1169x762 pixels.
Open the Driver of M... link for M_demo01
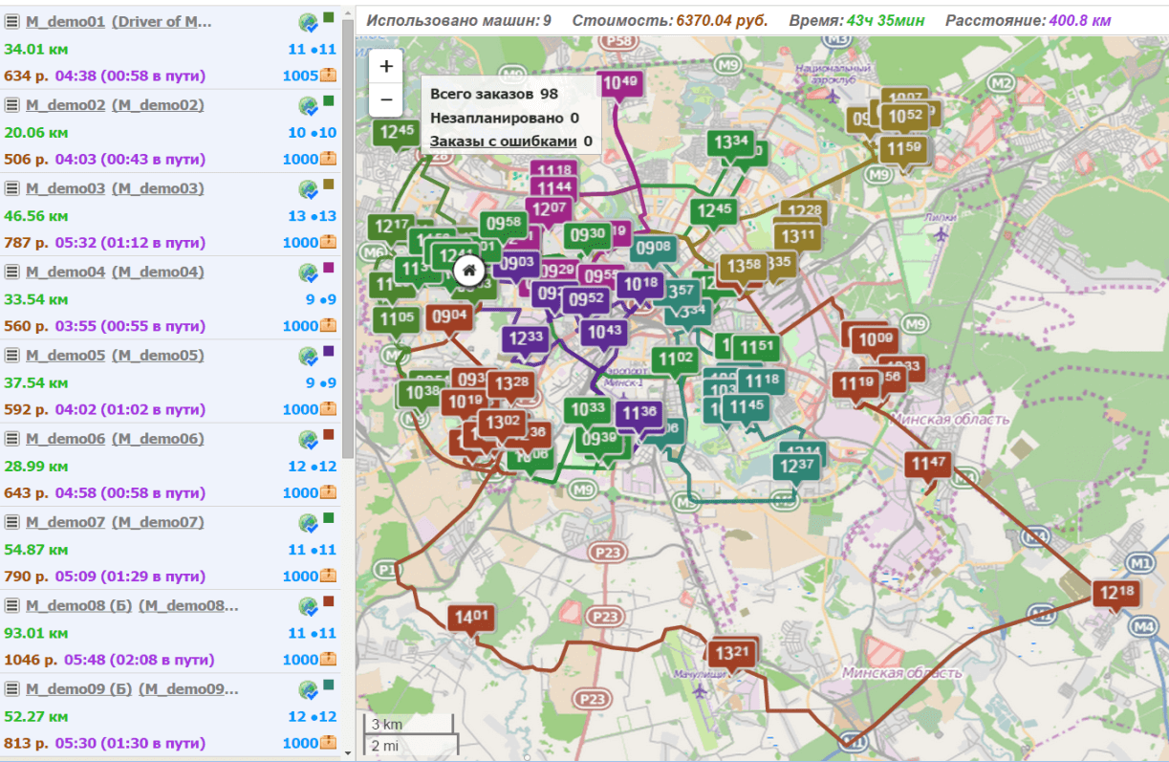pyautogui.click(x=162, y=21)
